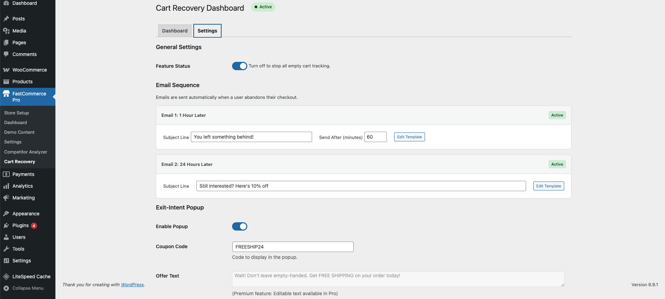The height and width of the screenshot is (299, 665).
Task: Click the Posts pushpin icon
Action: pyautogui.click(x=6, y=19)
